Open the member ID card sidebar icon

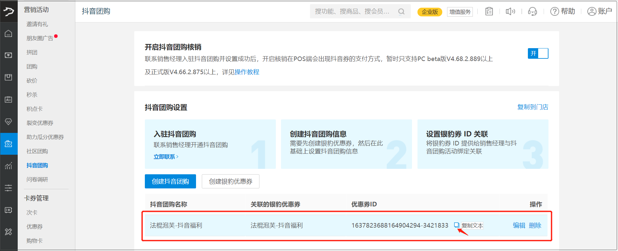pos(9,99)
